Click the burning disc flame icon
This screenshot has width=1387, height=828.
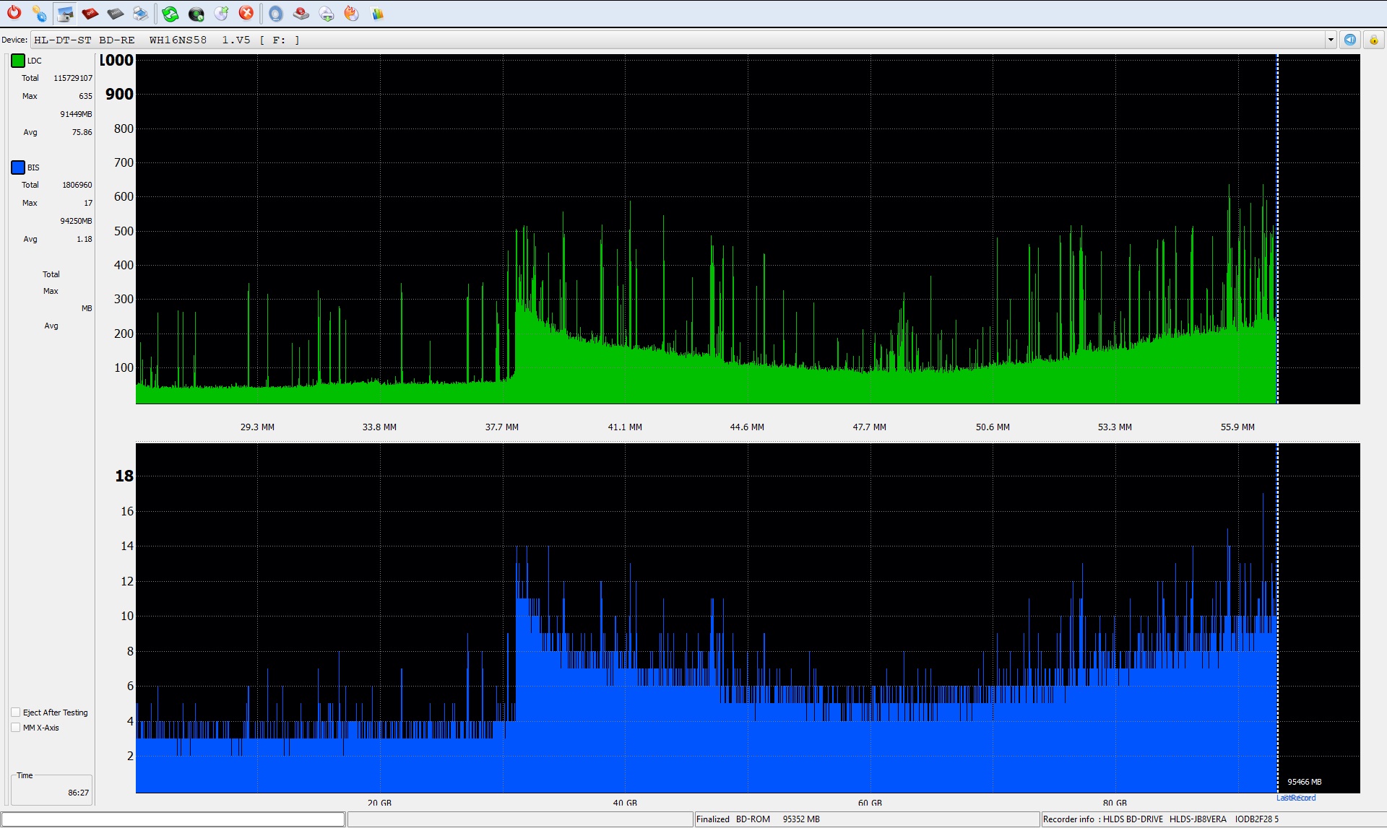(x=352, y=13)
